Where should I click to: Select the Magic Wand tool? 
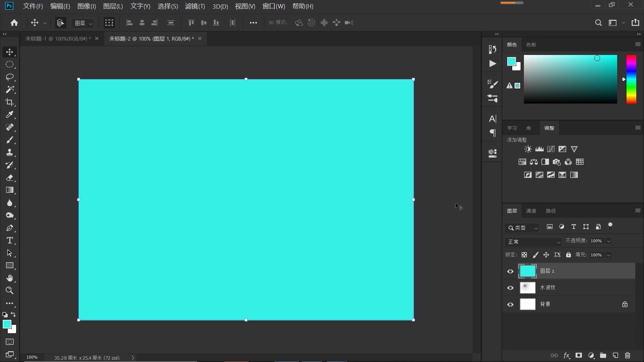(9, 89)
